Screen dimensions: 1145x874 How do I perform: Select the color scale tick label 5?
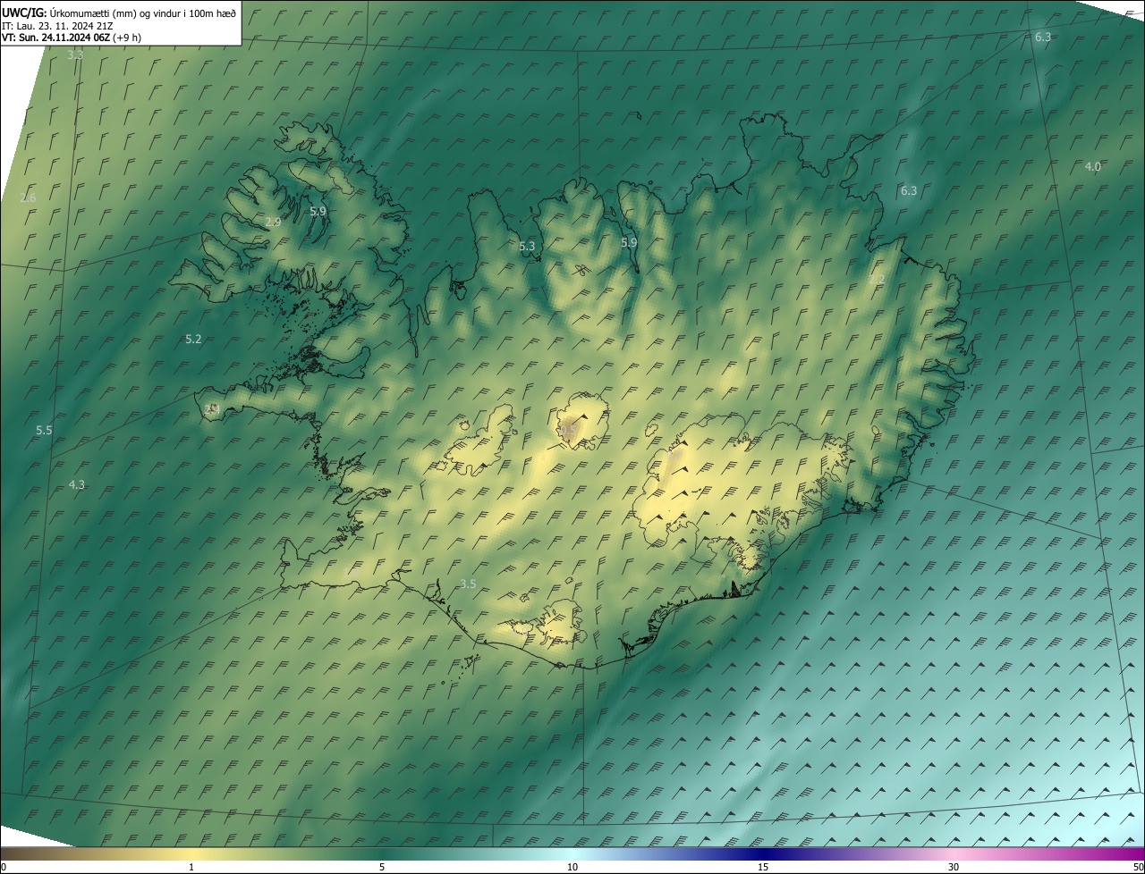382,867
